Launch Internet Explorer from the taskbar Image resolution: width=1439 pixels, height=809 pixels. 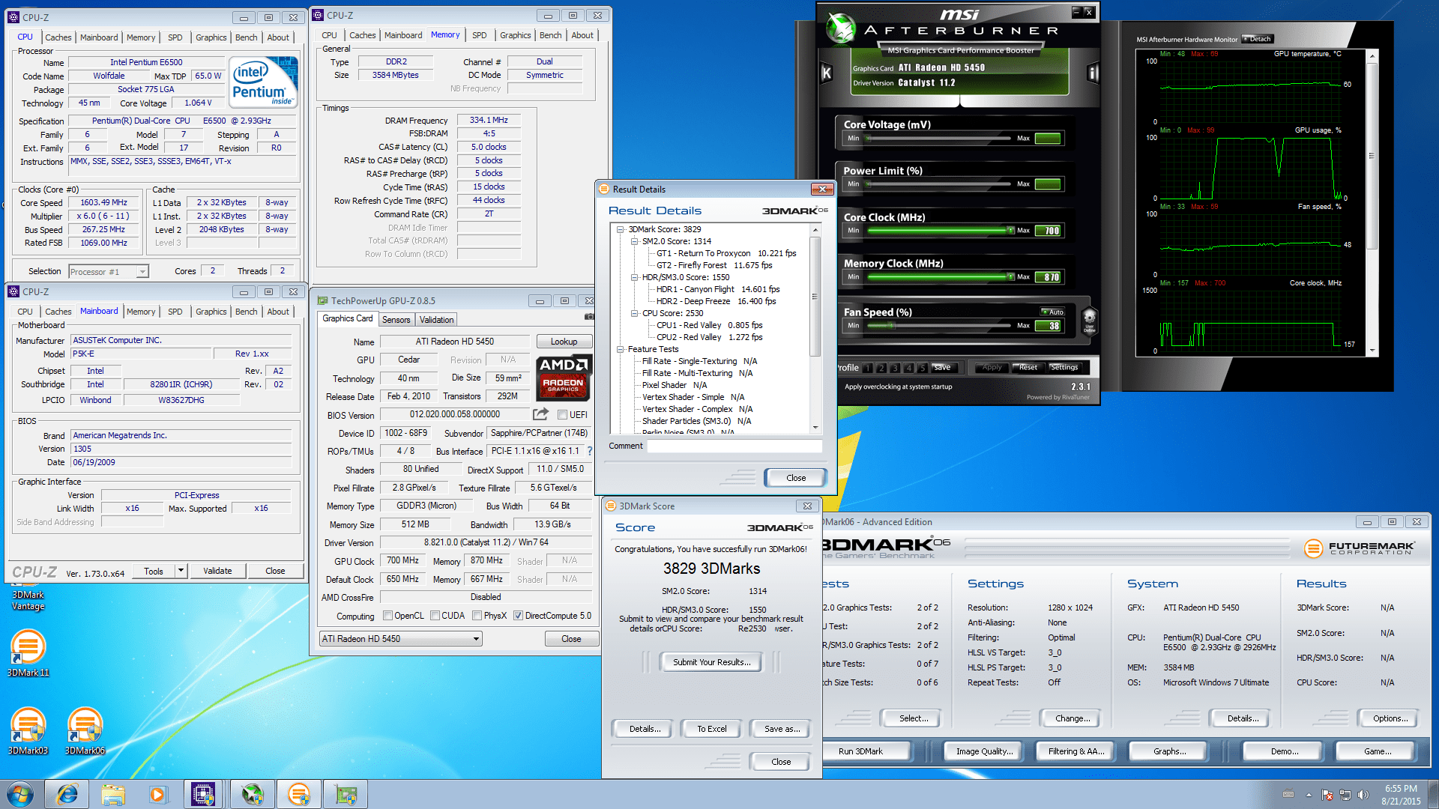tap(67, 794)
